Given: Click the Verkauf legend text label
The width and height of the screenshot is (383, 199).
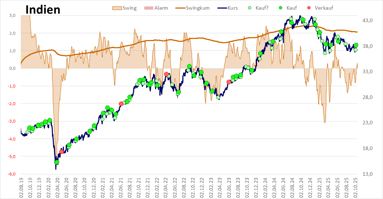Looking at the screenshot, I should [x=324, y=8].
